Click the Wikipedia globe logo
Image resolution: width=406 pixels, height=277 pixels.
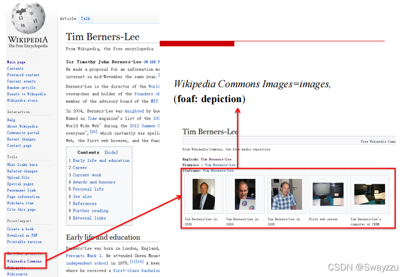(x=28, y=18)
